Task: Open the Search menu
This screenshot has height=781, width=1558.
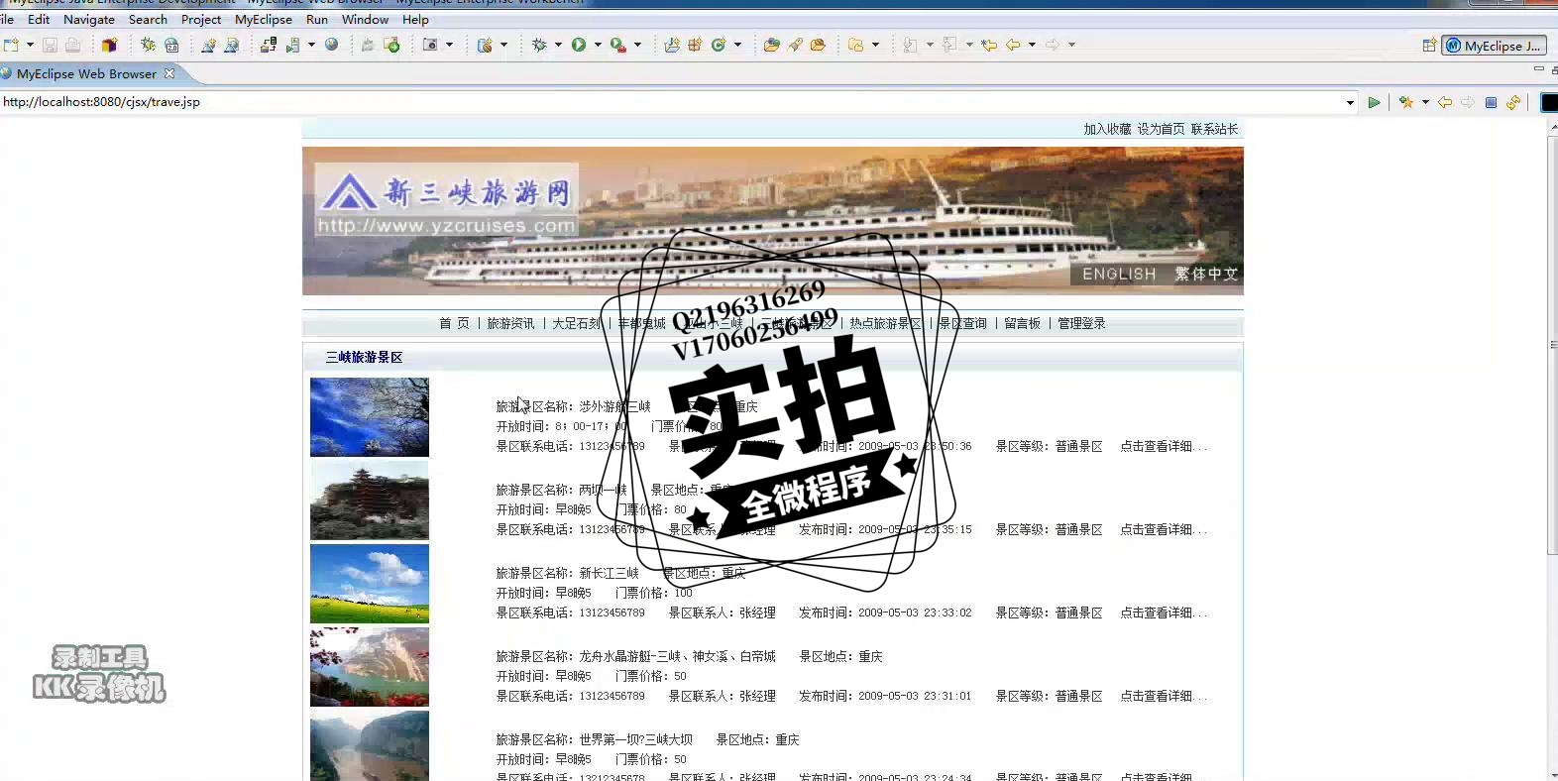Action: pyautogui.click(x=148, y=19)
